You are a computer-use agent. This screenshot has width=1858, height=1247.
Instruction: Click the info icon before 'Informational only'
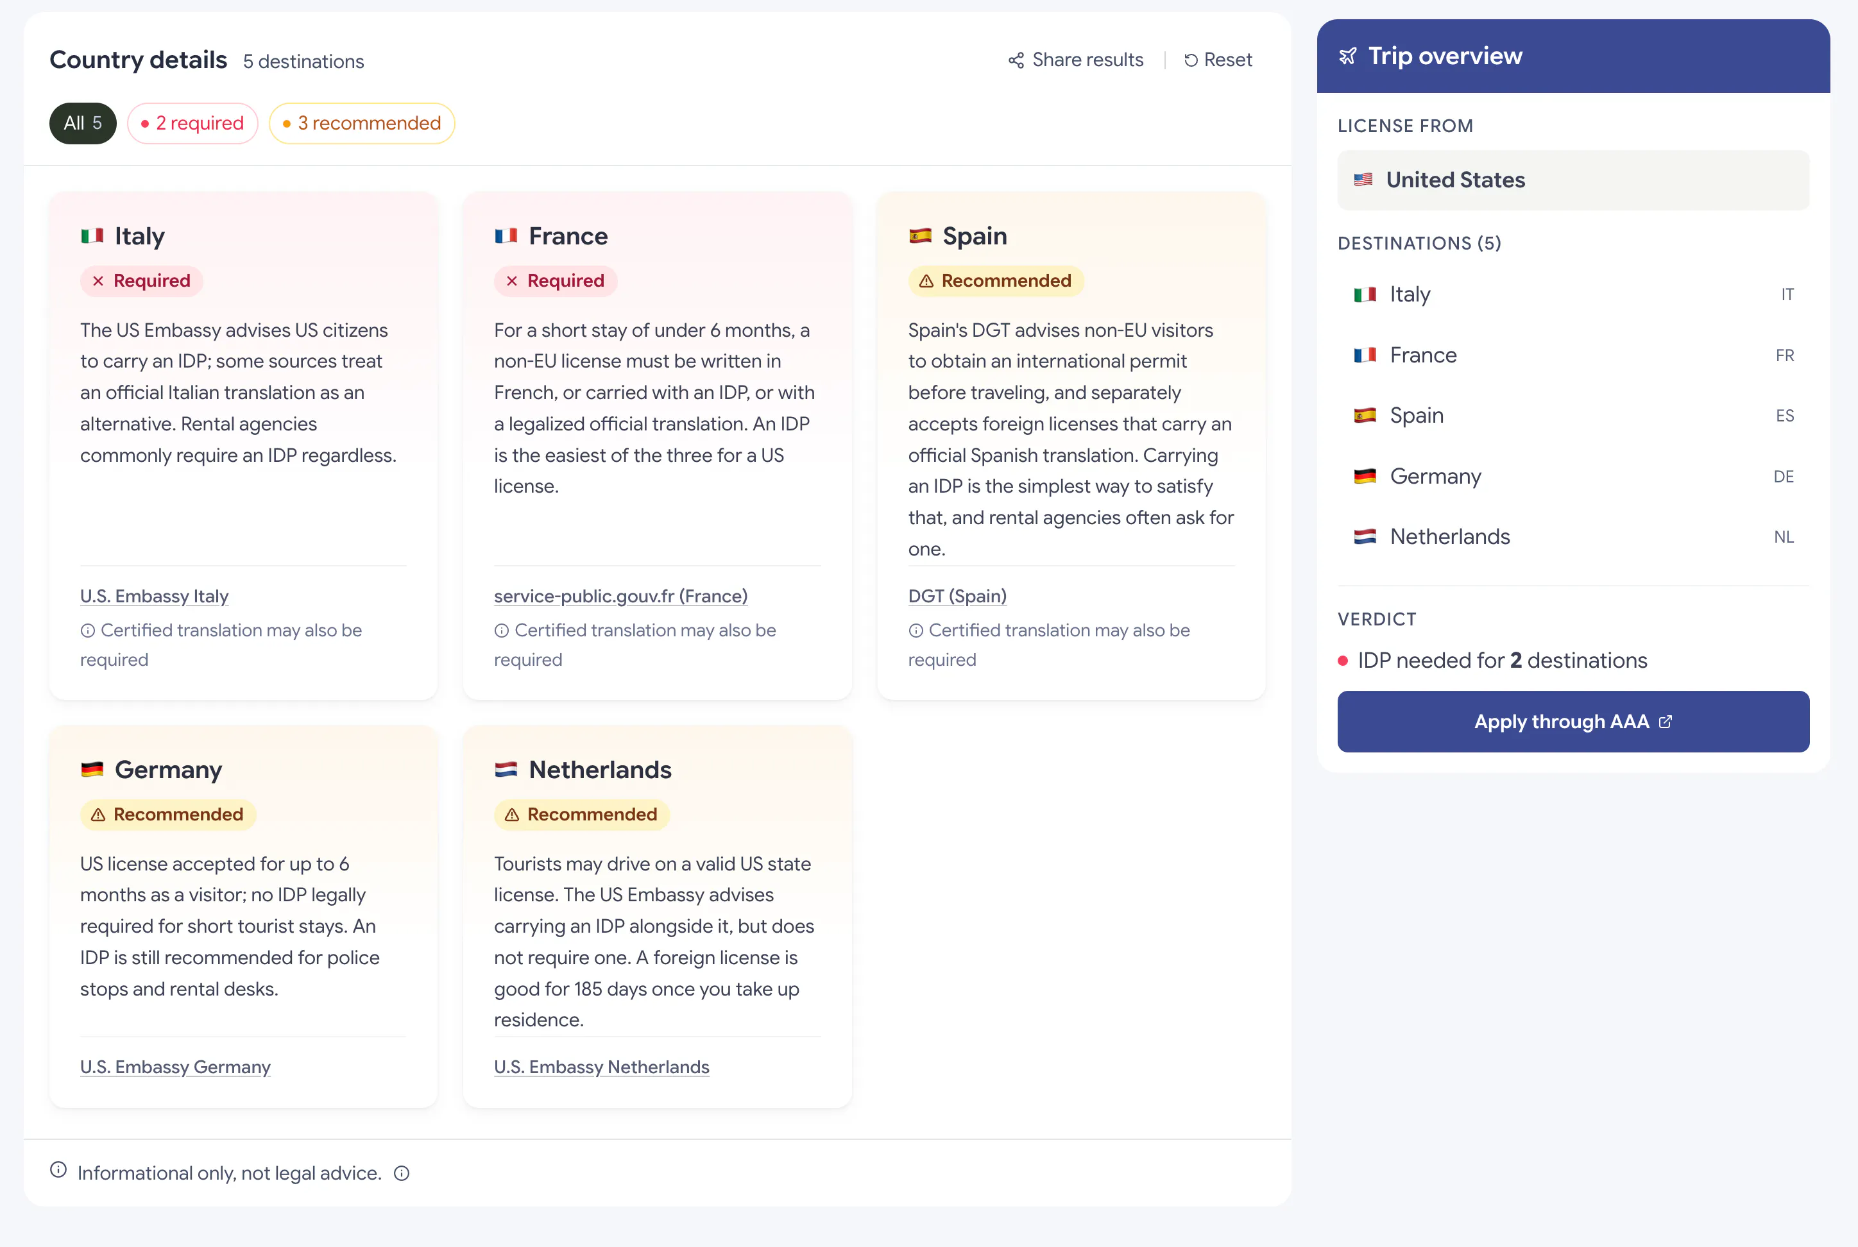[58, 1170]
